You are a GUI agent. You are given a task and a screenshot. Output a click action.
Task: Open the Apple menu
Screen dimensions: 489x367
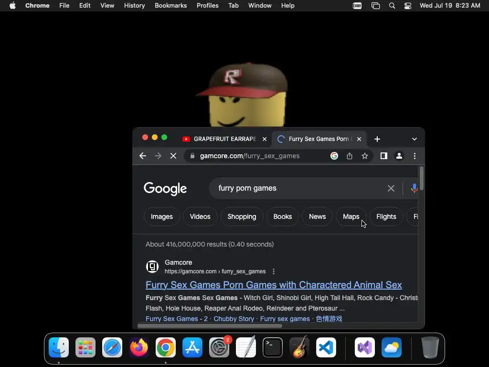12,6
